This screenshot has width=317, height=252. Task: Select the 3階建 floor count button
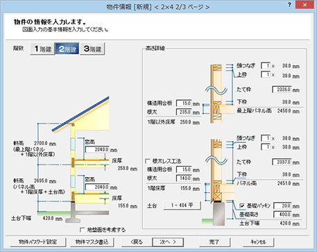click(x=92, y=49)
